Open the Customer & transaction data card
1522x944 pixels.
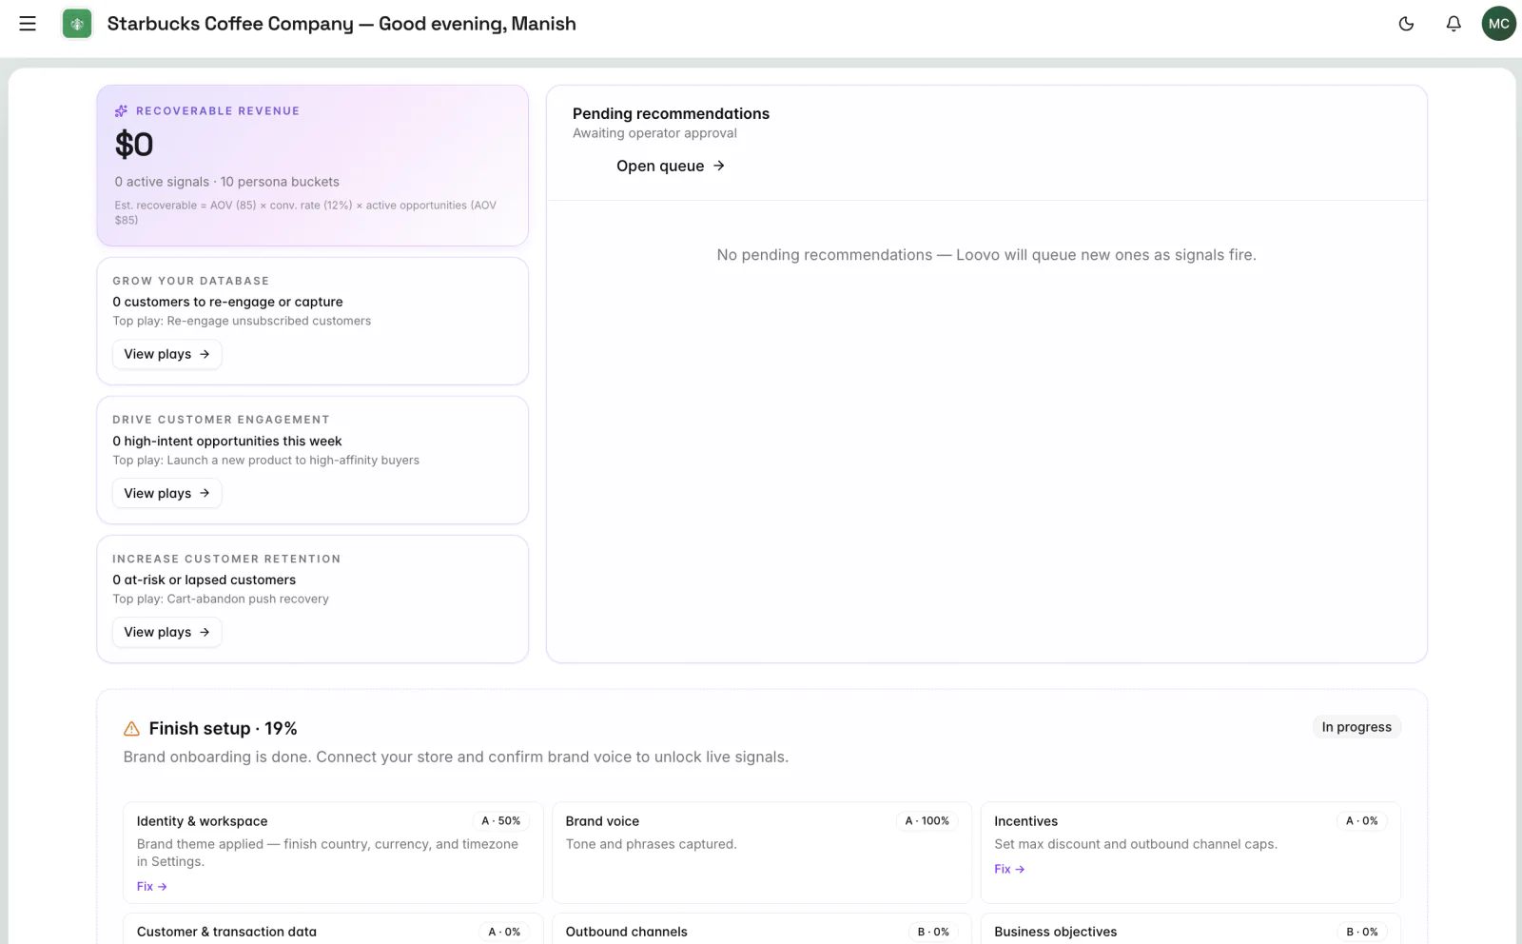(x=333, y=929)
